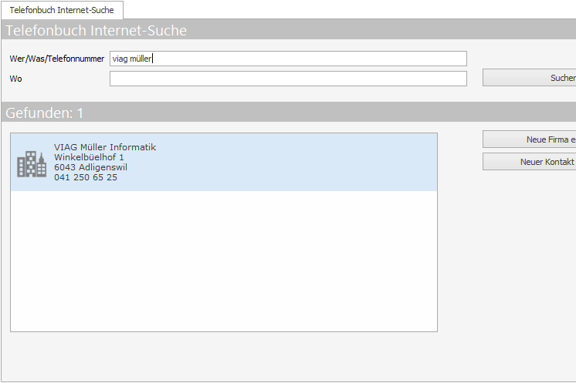Click the company building icon in result

pos(32,164)
